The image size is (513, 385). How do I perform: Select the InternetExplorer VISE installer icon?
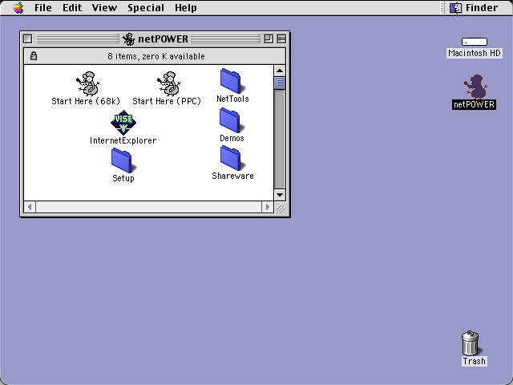(123, 123)
